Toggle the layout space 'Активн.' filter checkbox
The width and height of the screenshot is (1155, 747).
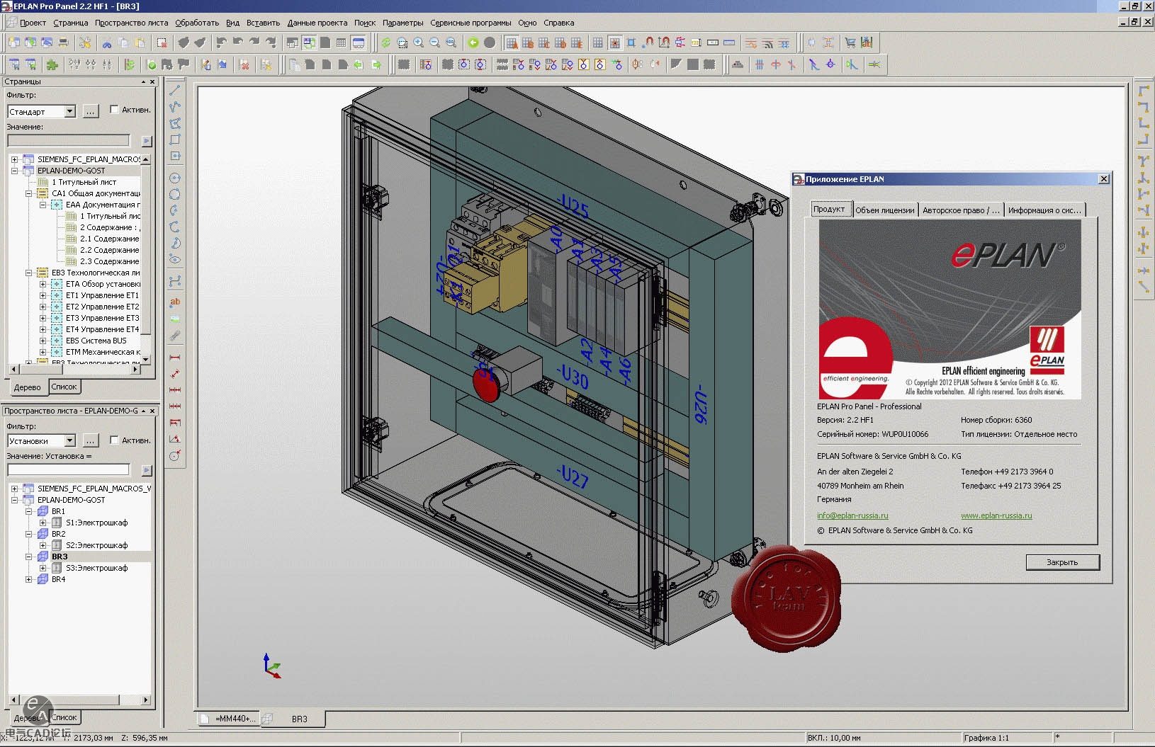[114, 440]
